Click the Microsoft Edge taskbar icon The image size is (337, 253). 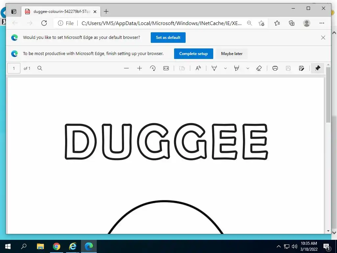click(89, 246)
